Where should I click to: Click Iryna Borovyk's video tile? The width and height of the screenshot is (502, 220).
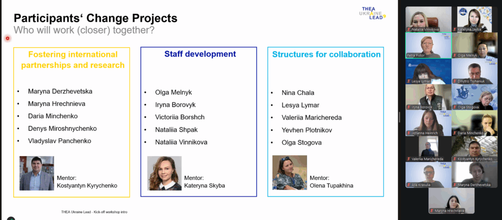point(428,97)
